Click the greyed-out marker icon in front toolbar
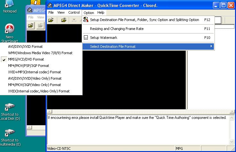236x152 pixels. (74, 20)
